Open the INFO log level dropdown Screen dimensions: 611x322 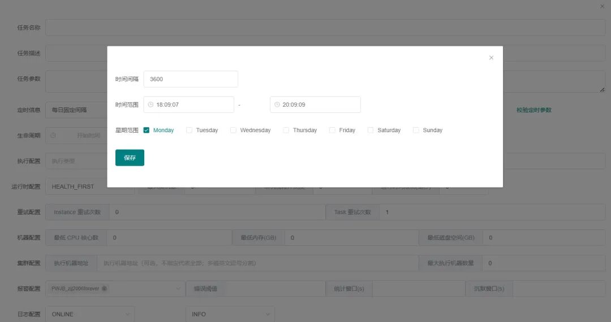pos(230,314)
